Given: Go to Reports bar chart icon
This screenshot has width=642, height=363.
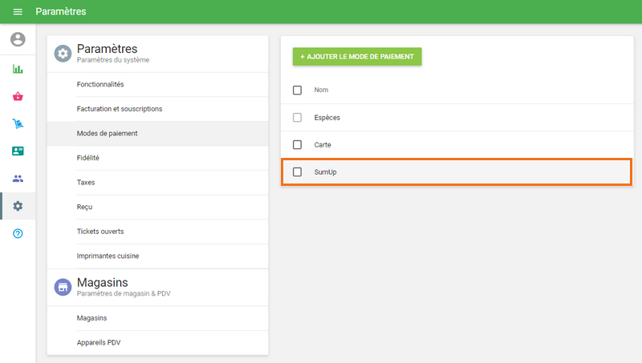Looking at the screenshot, I should pyautogui.click(x=18, y=69).
